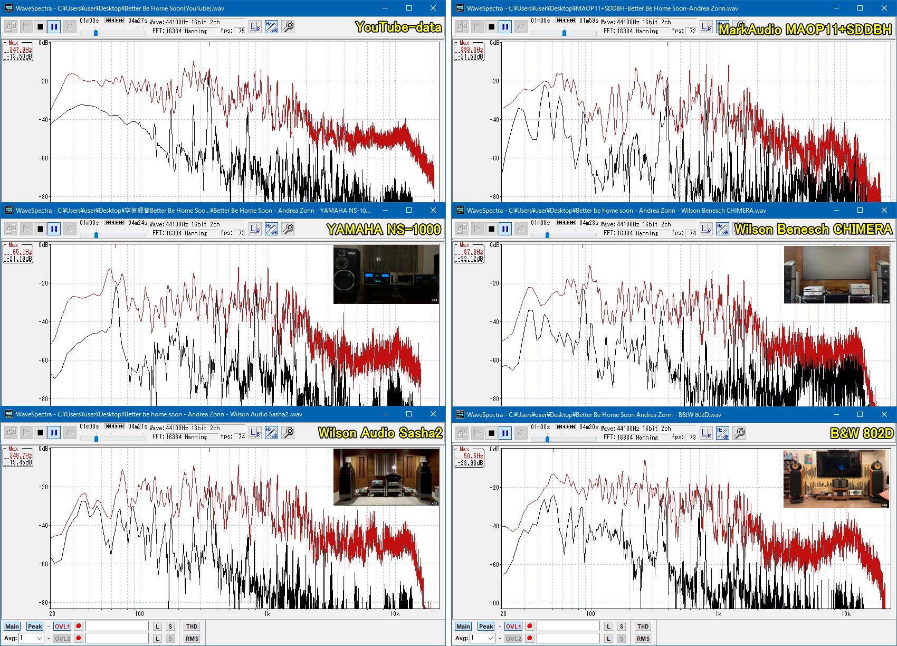The width and height of the screenshot is (897, 646).
Task: Click OVL1 row L button in Sasha2 panel
Action: coord(157,626)
